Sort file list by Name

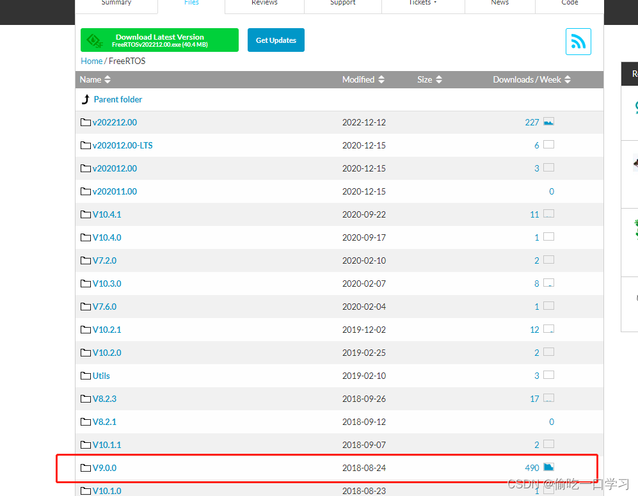pyautogui.click(x=95, y=79)
